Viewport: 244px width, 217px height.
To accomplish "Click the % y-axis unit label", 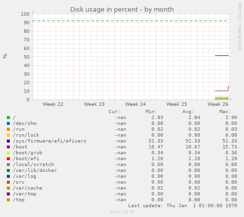I will coord(5,56).
